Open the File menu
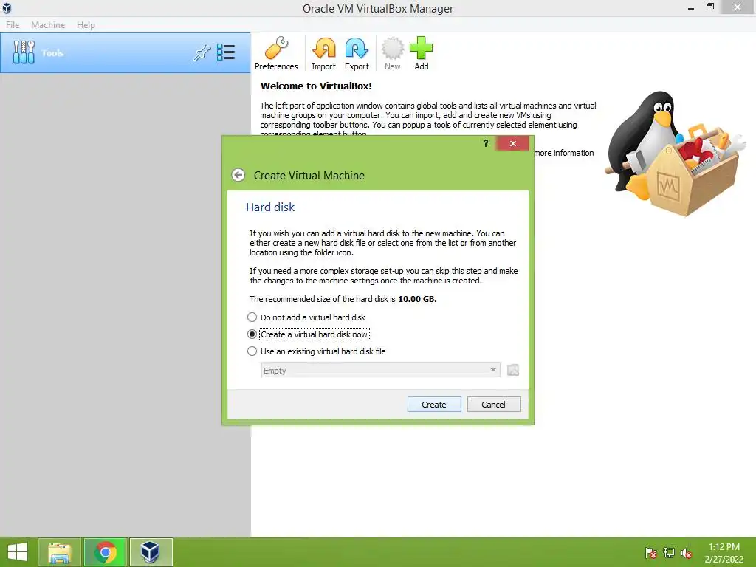 tap(13, 24)
